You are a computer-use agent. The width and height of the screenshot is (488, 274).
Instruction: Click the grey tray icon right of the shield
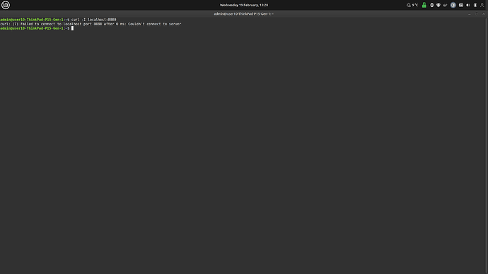(445, 5)
